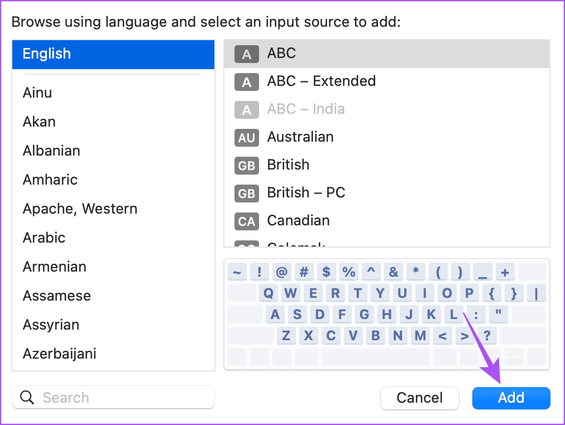565x425 pixels.
Task: Click the magnifying glass search icon
Action: (x=27, y=398)
